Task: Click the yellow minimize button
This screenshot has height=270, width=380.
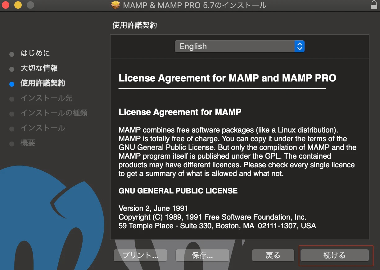Action: (17, 5)
